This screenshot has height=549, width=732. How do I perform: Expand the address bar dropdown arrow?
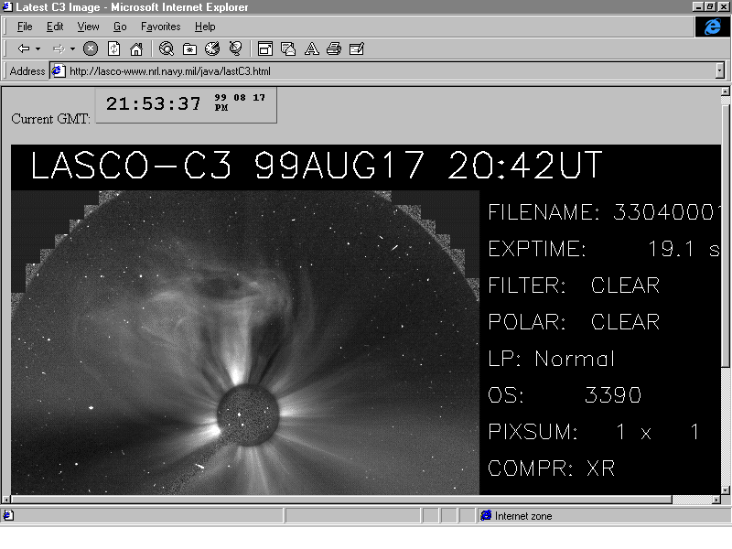[720, 71]
